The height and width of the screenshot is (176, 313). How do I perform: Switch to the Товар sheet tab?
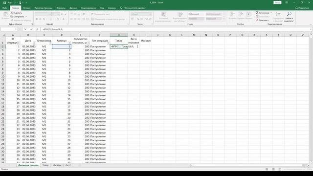[x=45, y=165]
